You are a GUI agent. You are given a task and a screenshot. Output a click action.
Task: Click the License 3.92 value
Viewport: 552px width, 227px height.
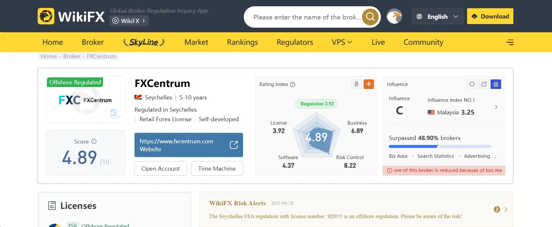tap(278, 131)
